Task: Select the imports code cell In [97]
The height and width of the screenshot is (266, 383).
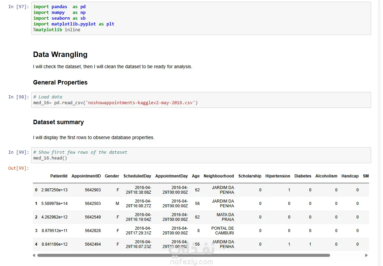Action: [201, 18]
